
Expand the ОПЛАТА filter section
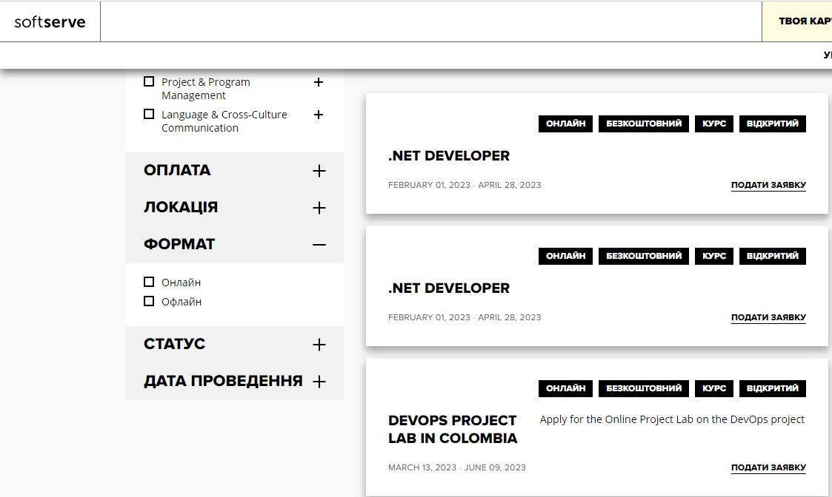click(319, 171)
